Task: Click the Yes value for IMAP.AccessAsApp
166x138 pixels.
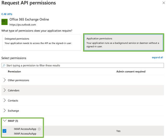Action: pos(118,131)
